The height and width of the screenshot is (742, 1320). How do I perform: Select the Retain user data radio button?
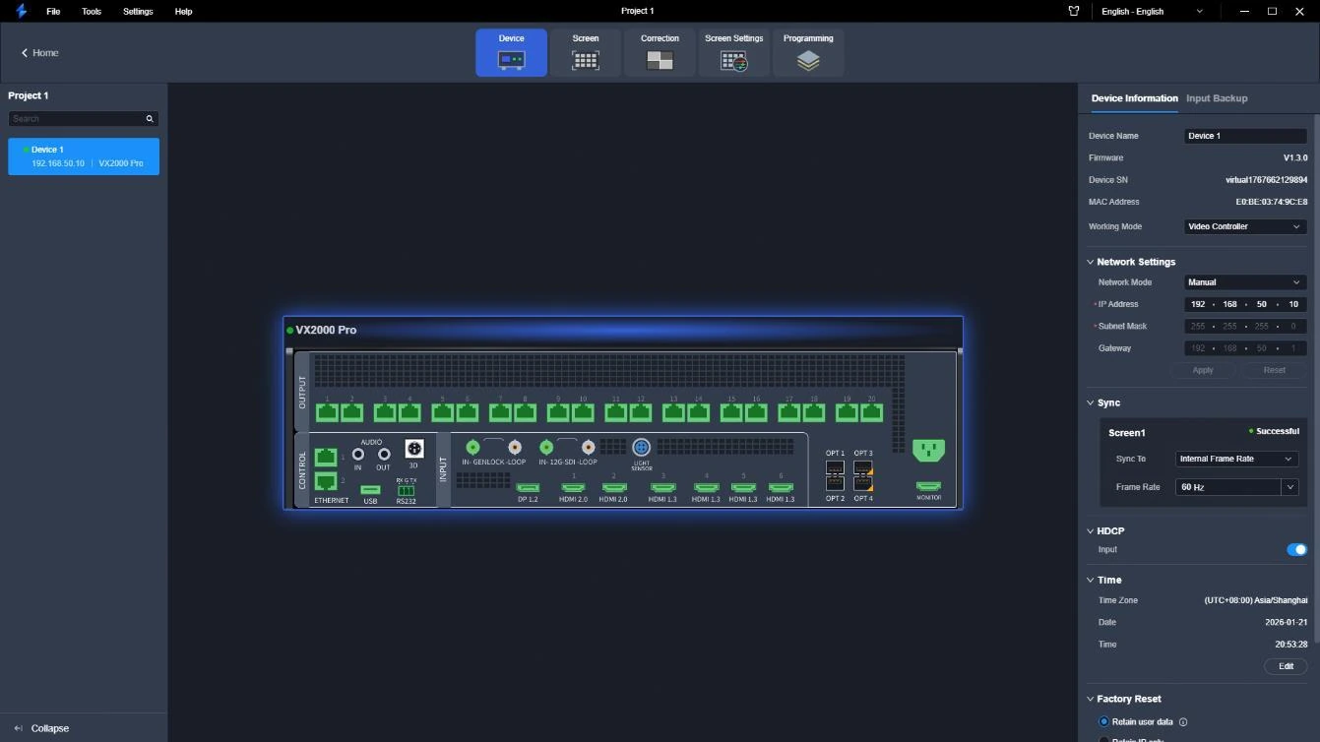pos(1103,722)
